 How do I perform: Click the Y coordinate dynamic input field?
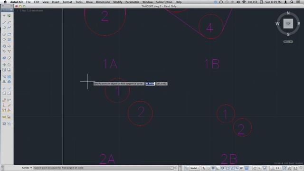(x=161, y=84)
